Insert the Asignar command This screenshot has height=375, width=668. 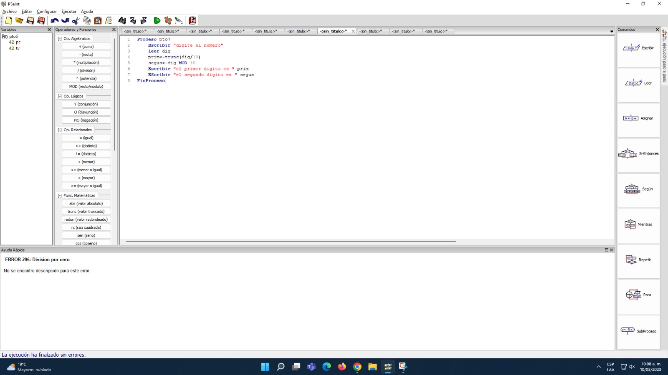[x=638, y=120]
